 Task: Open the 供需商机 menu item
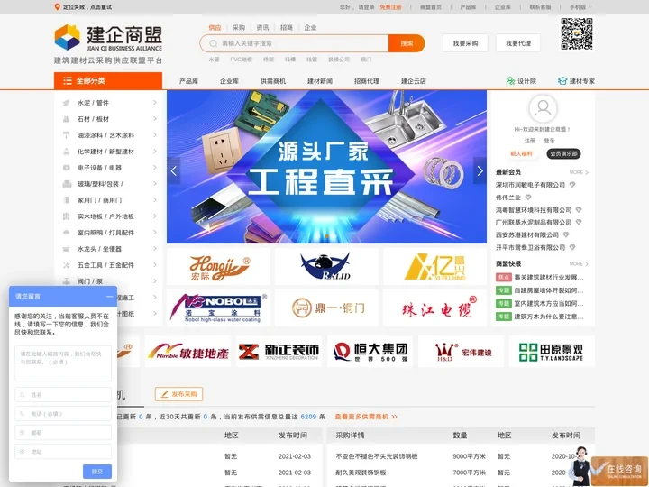(x=273, y=81)
